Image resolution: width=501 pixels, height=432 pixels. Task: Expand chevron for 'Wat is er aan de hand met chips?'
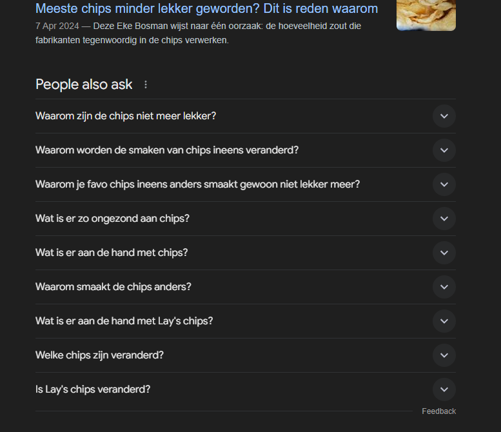444,253
